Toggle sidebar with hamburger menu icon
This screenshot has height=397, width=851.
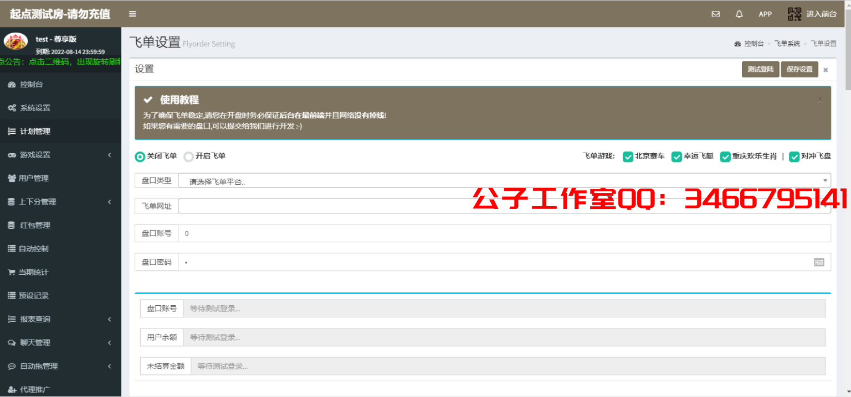click(132, 14)
